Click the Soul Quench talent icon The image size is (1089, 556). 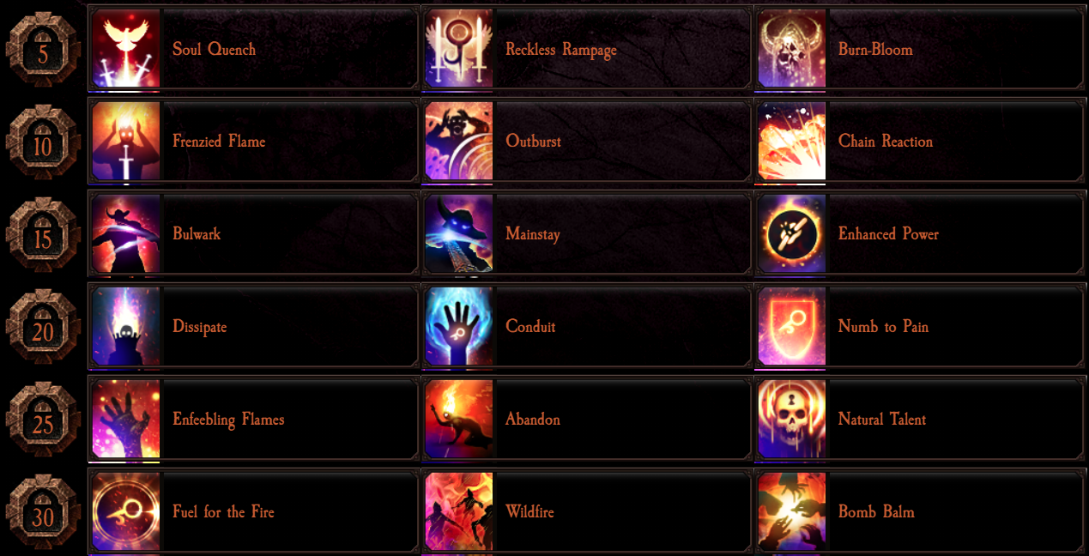tap(126, 49)
